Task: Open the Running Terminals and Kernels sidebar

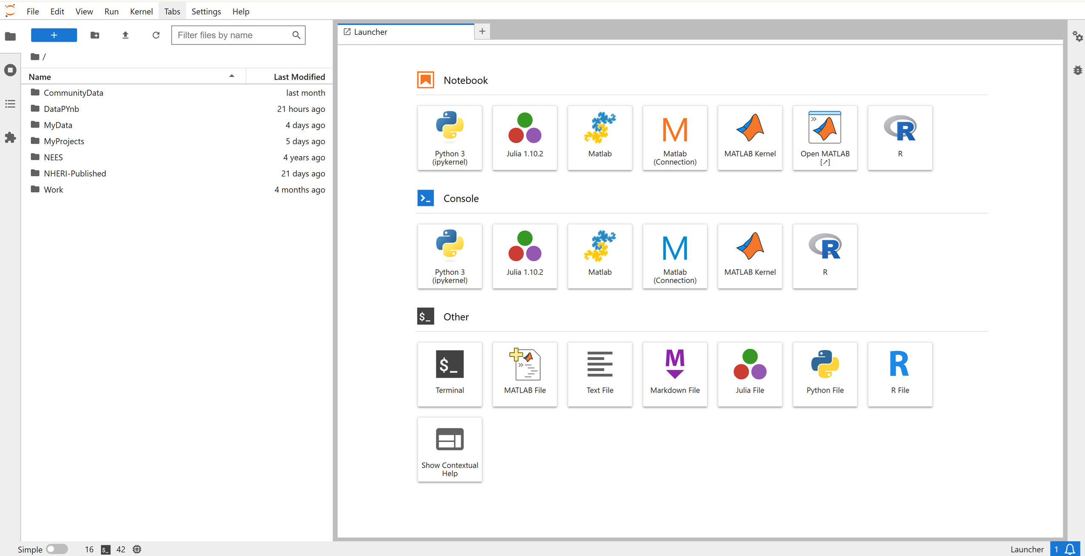Action: (10, 70)
